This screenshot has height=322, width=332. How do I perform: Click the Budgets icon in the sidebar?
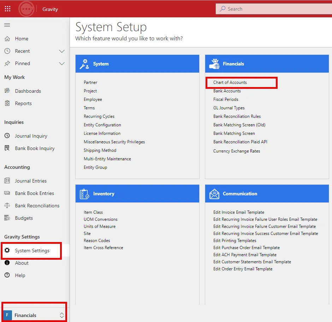click(x=7, y=218)
